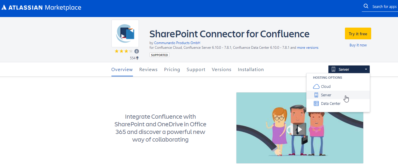Open the Server hosting dropdown
Image resolution: width=398 pixels, height=168 pixels.
coord(349,69)
